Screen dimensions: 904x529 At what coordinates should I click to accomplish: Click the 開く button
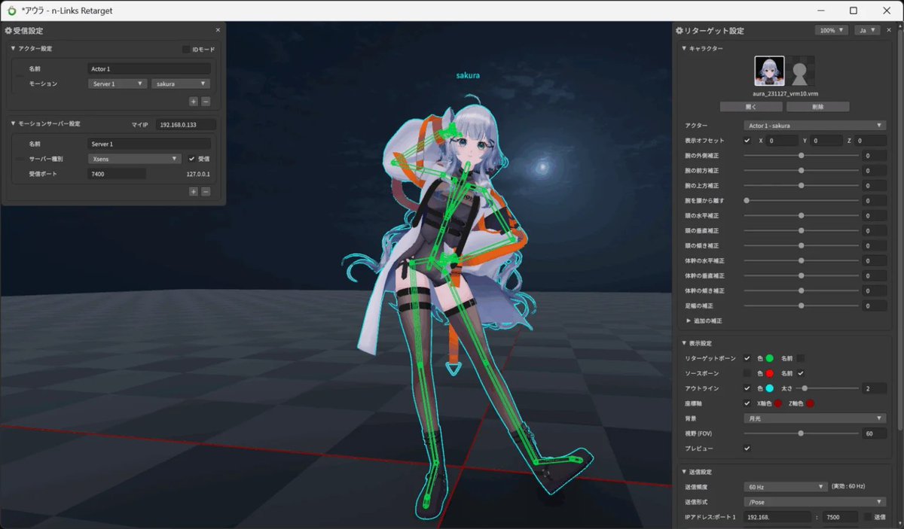751,105
